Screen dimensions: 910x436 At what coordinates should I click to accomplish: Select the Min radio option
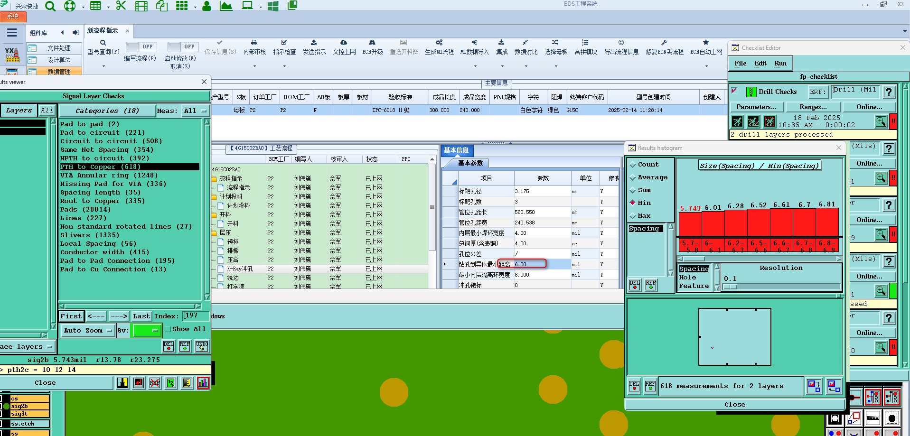tap(633, 203)
